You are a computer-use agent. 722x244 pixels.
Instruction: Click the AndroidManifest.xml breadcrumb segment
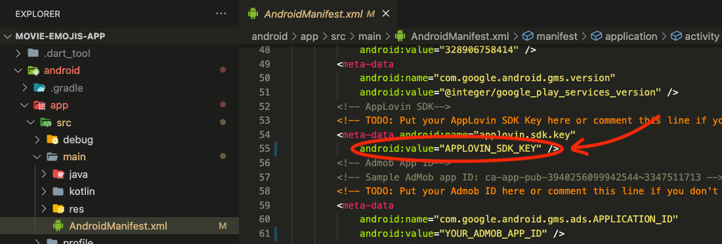coord(460,36)
